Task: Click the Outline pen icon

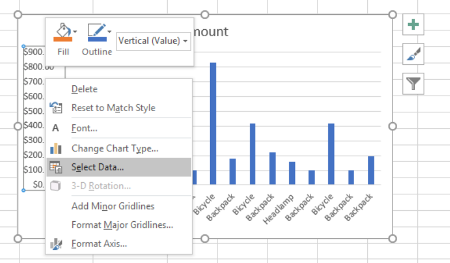Action: click(96, 30)
